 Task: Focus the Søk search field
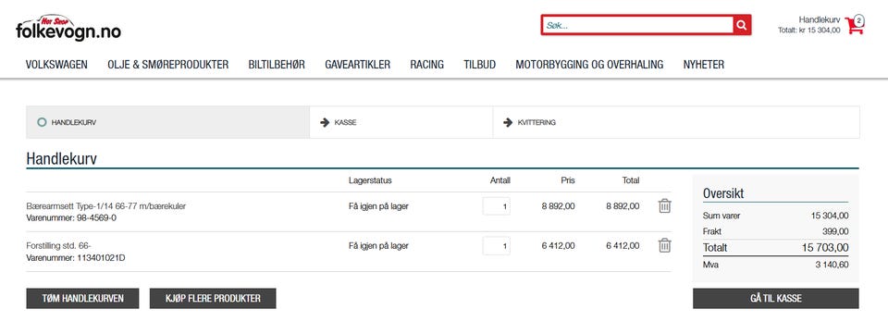[637, 25]
